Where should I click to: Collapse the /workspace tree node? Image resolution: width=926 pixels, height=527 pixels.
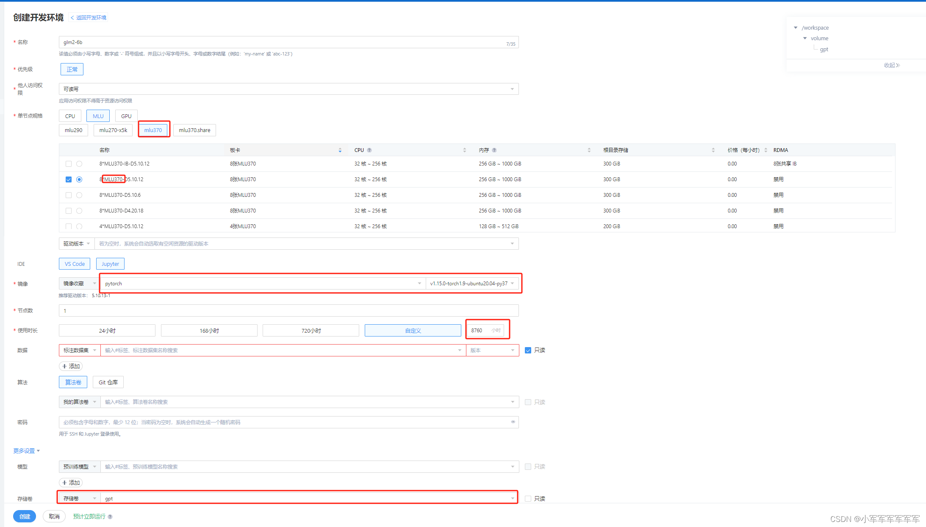796,28
